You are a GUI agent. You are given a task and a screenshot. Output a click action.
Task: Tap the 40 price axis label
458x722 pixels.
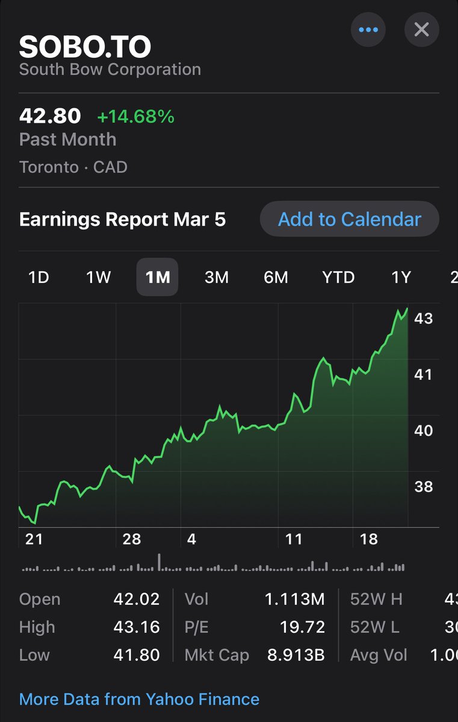[x=424, y=430]
